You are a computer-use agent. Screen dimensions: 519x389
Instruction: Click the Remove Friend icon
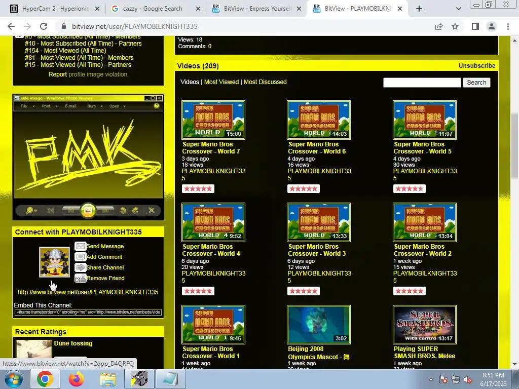pos(81,278)
